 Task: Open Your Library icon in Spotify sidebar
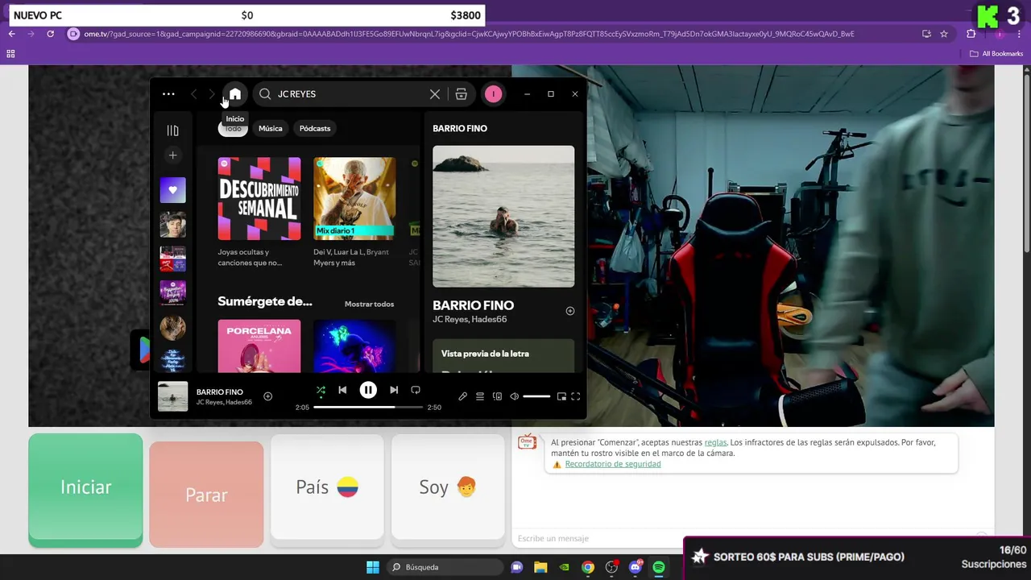[172, 130]
